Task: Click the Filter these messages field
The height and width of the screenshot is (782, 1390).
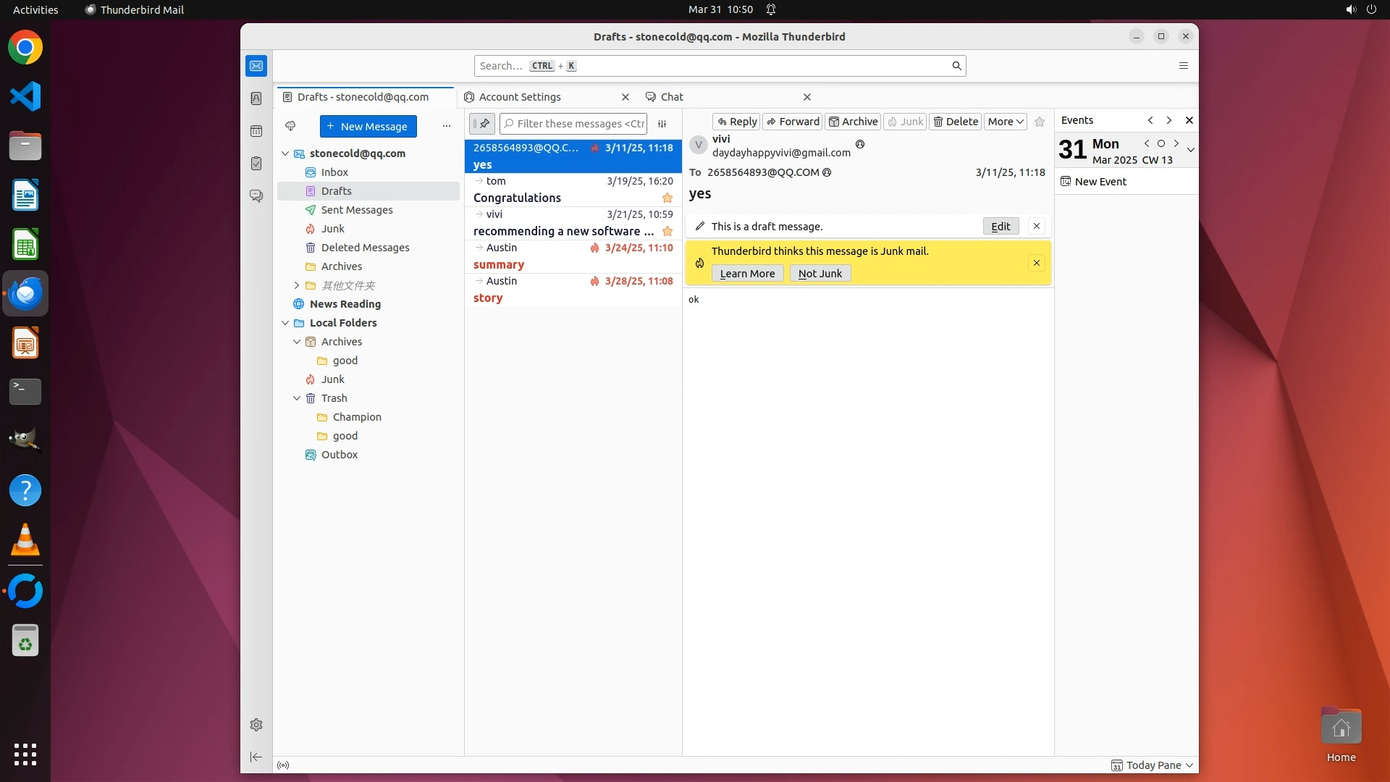Action: tap(579, 124)
